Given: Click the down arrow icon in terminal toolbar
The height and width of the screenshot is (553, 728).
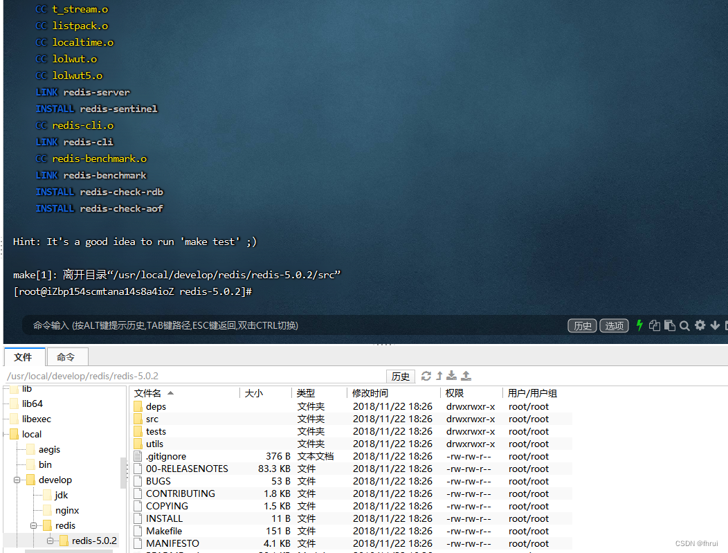Looking at the screenshot, I should point(714,325).
